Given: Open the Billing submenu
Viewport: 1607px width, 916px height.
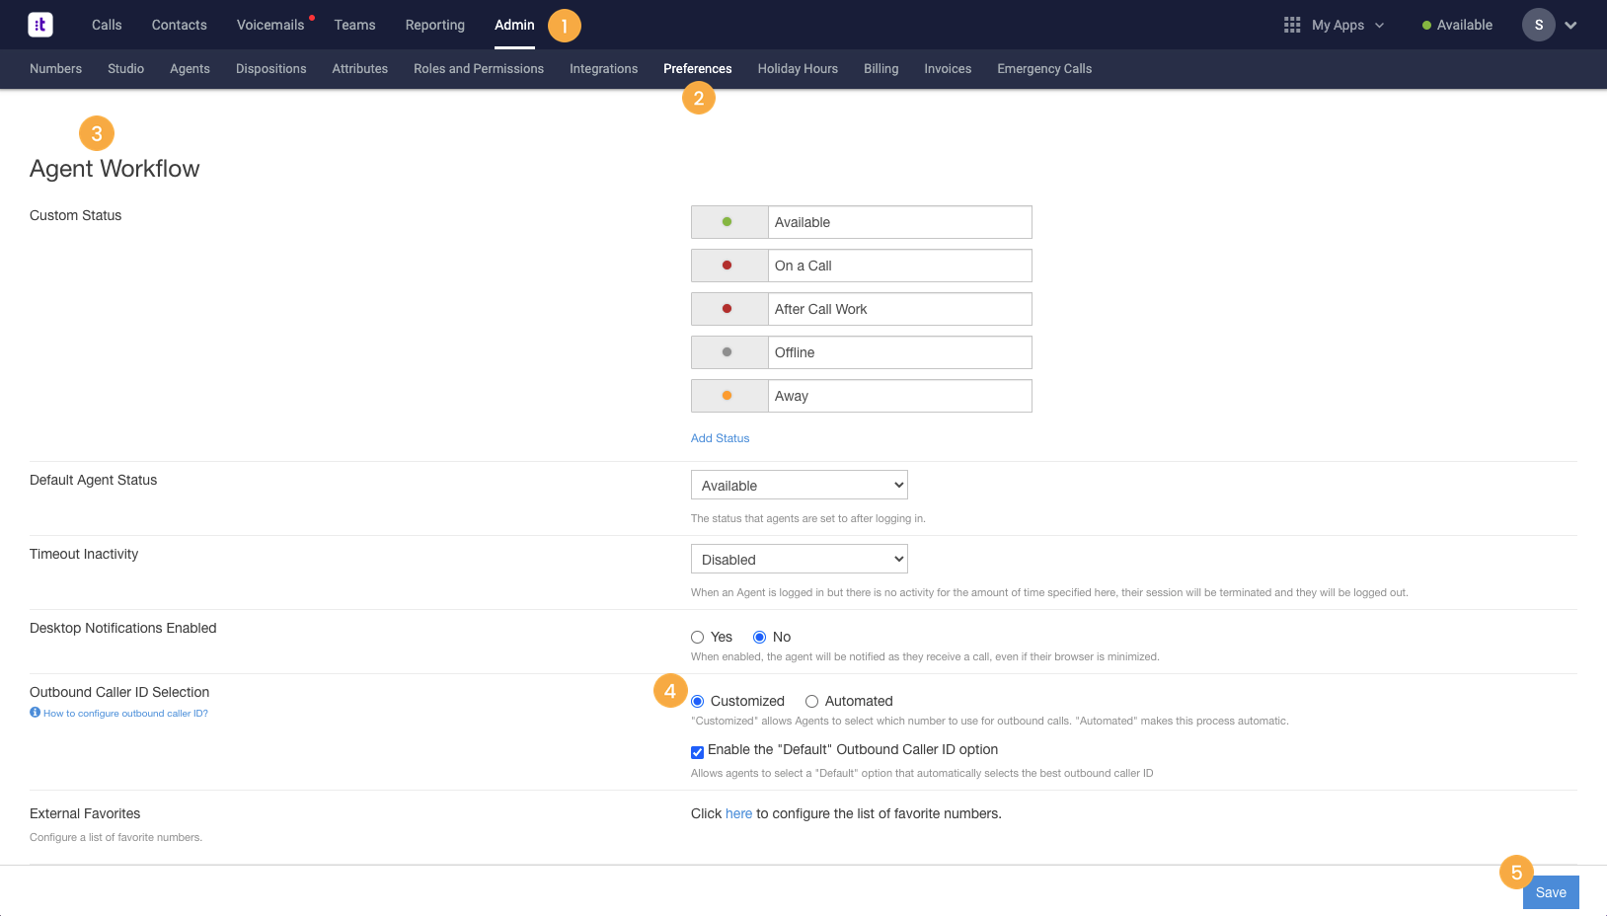Looking at the screenshot, I should 880,69.
